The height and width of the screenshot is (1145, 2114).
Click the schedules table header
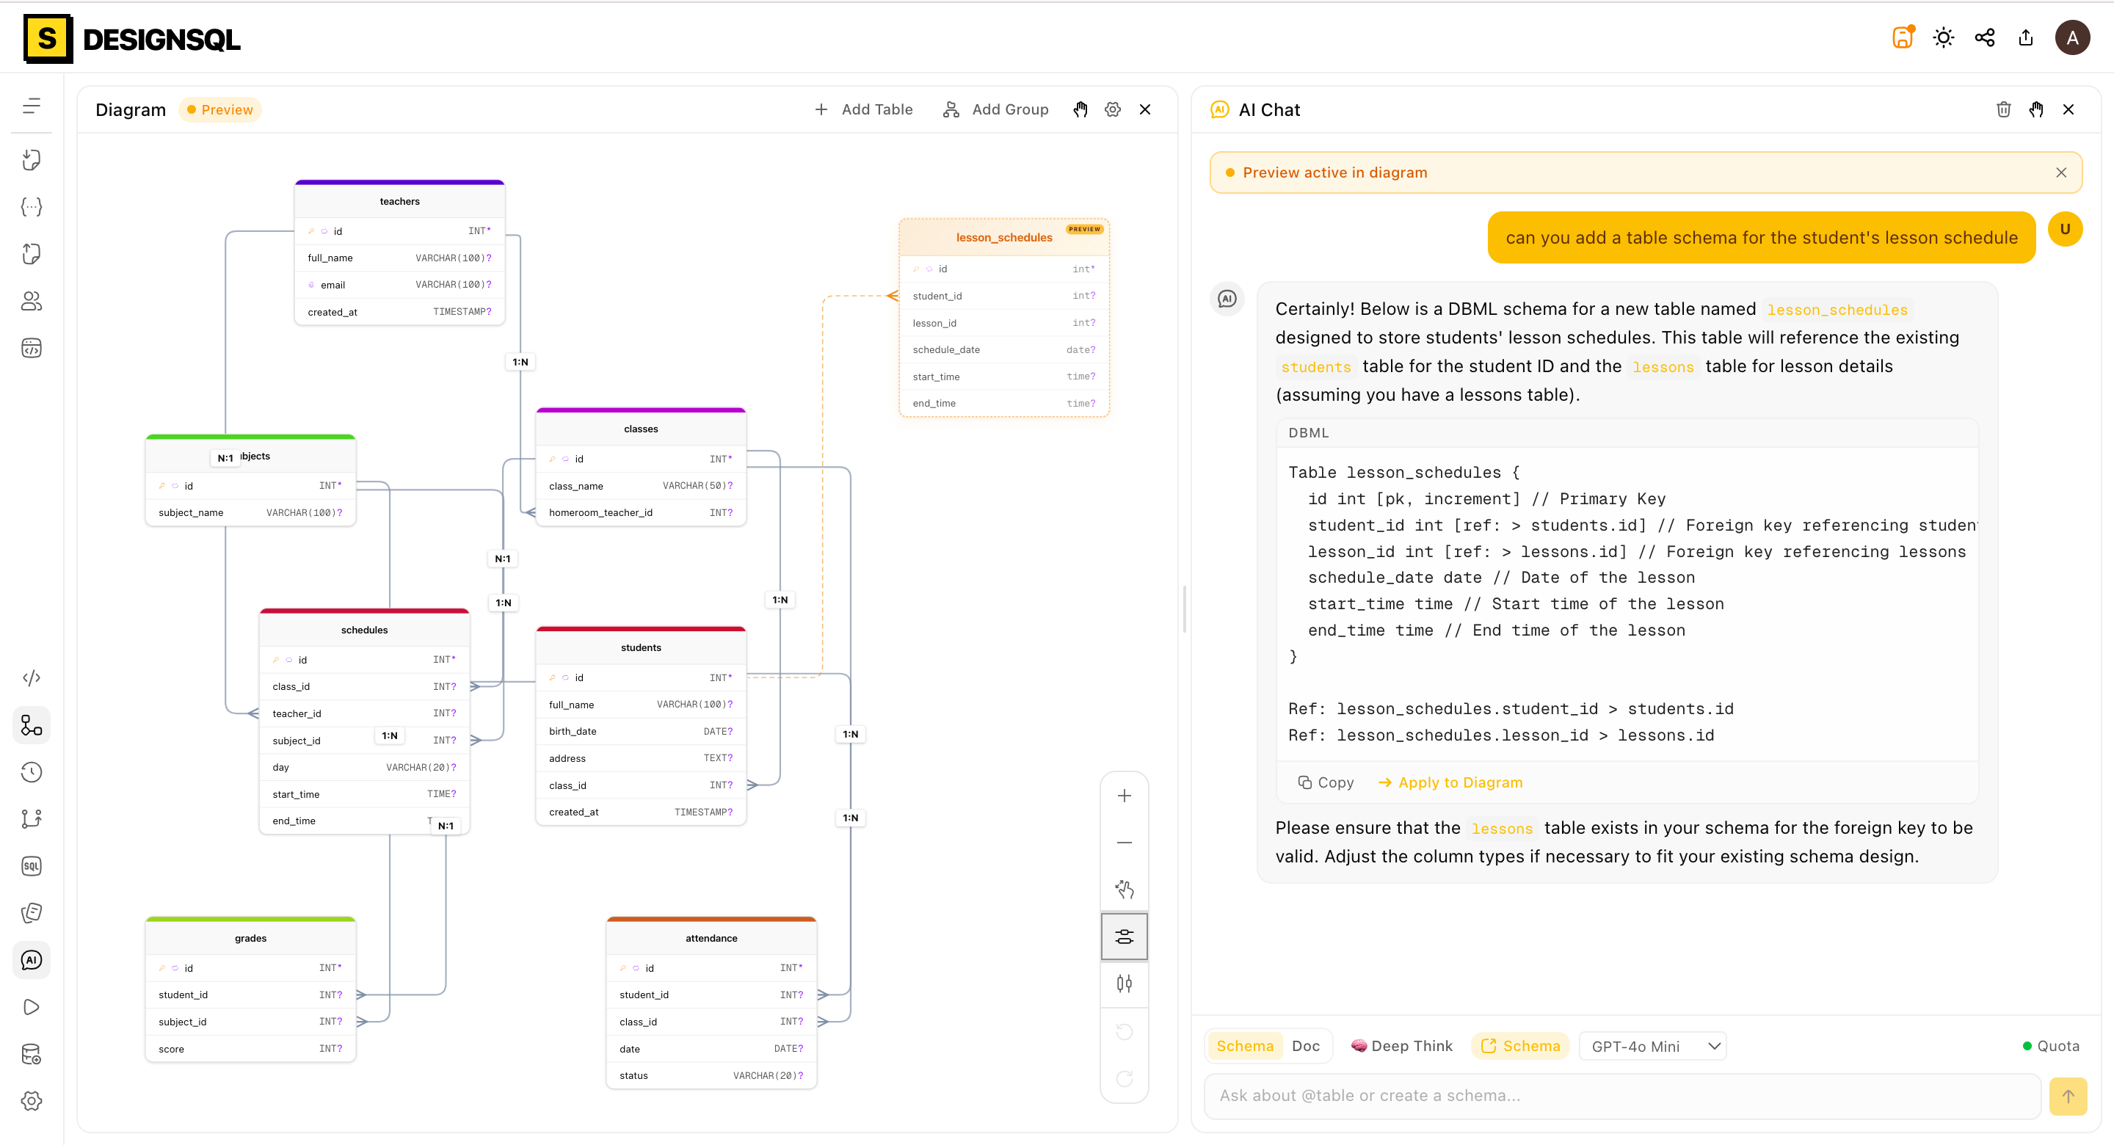coord(364,630)
